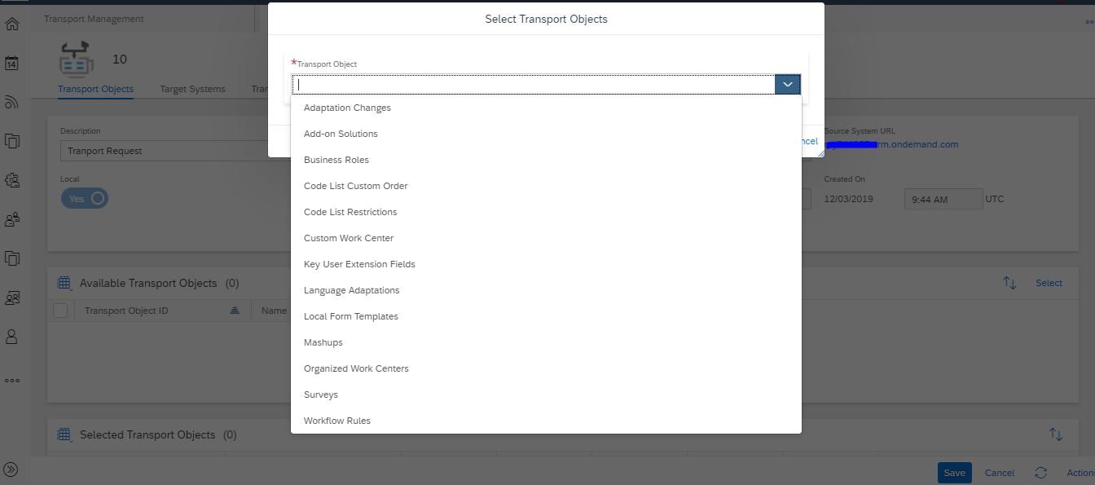Sort the Selected Transport Objects list
Image resolution: width=1095 pixels, height=485 pixels.
pyautogui.click(x=1055, y=434)
